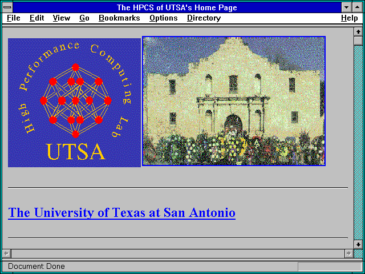Open the Help menu
Image resolution: width=365 pixels, height=274 pixels.
(x=350, y=18)
